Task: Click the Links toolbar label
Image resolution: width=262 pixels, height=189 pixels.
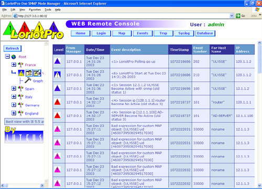Action: (x=254, y=16)
